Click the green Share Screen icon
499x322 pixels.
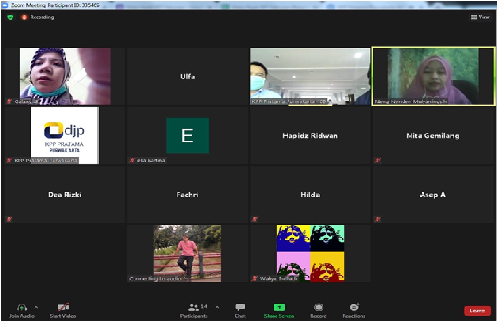click(x=279, y=307)
